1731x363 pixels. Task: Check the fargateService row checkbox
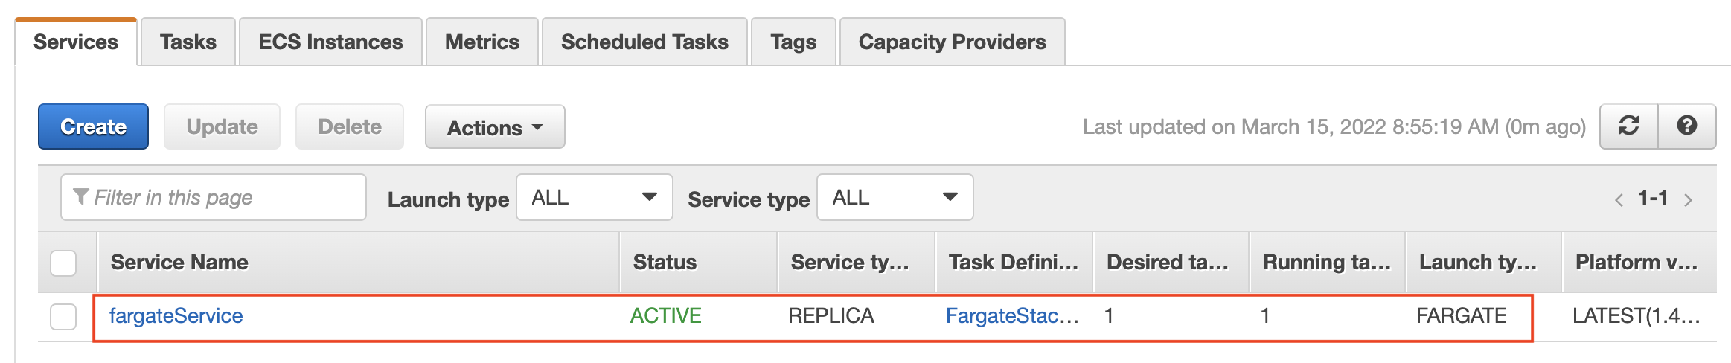pyautogui.click(x=63, y=316)
